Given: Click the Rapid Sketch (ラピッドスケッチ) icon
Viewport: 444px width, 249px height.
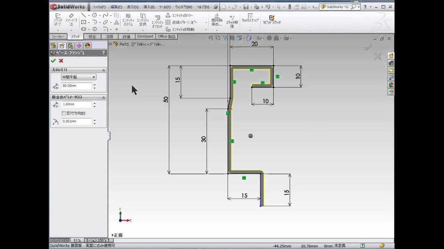Looking at the screenshot, I should click(x=272, y=19).
